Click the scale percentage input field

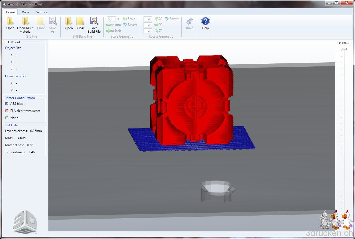pyautogui.click(x=111, y=19)
